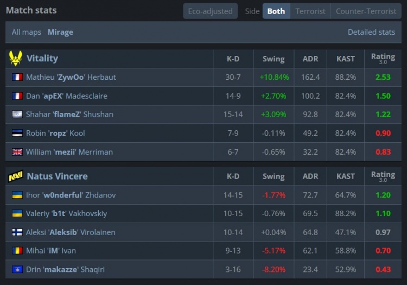407x285 pixels.
Task: Click the French flag beside ZywOo
Action: point(17,77)
